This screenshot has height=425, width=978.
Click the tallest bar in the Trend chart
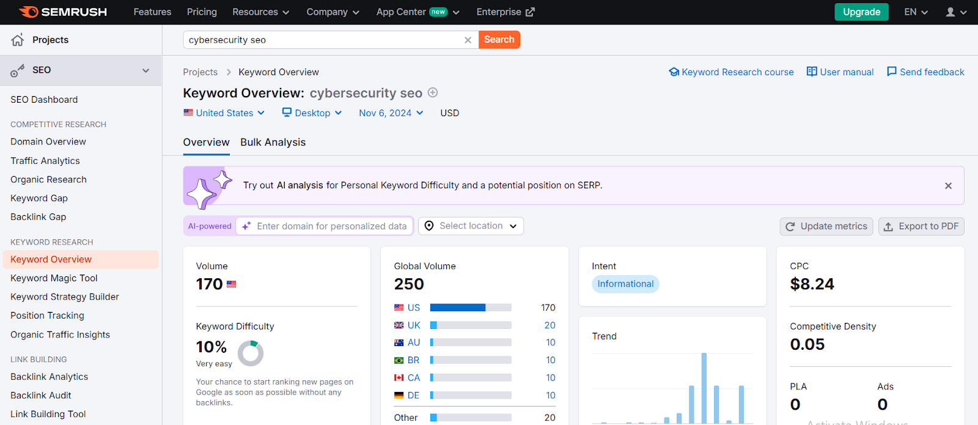704,388
